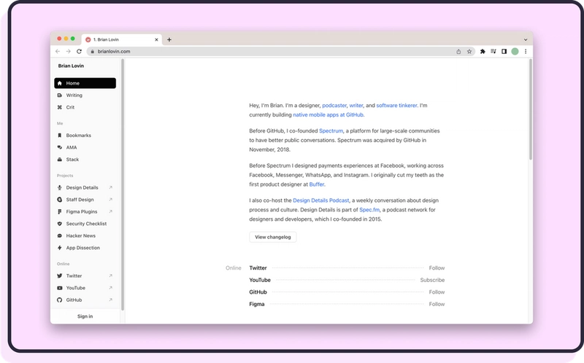Image resolution: width=584 pixels, height=363 pixels.
Task: Open Security Checklist in sidebar
Action: pos(85,224)
